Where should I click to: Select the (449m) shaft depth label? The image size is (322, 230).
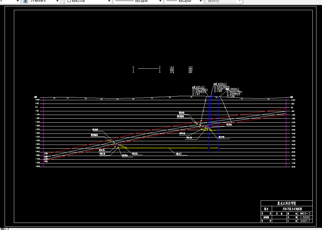pyautogui.click(x=234, y=89)
